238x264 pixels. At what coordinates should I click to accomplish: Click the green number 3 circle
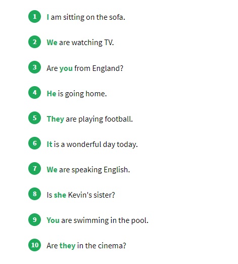click(x=34, y=67)
